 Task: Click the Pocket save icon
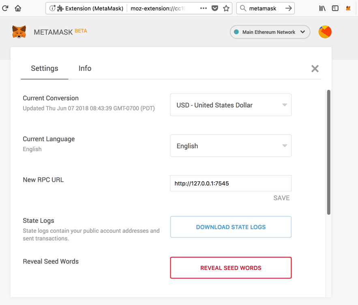point(215,8)
